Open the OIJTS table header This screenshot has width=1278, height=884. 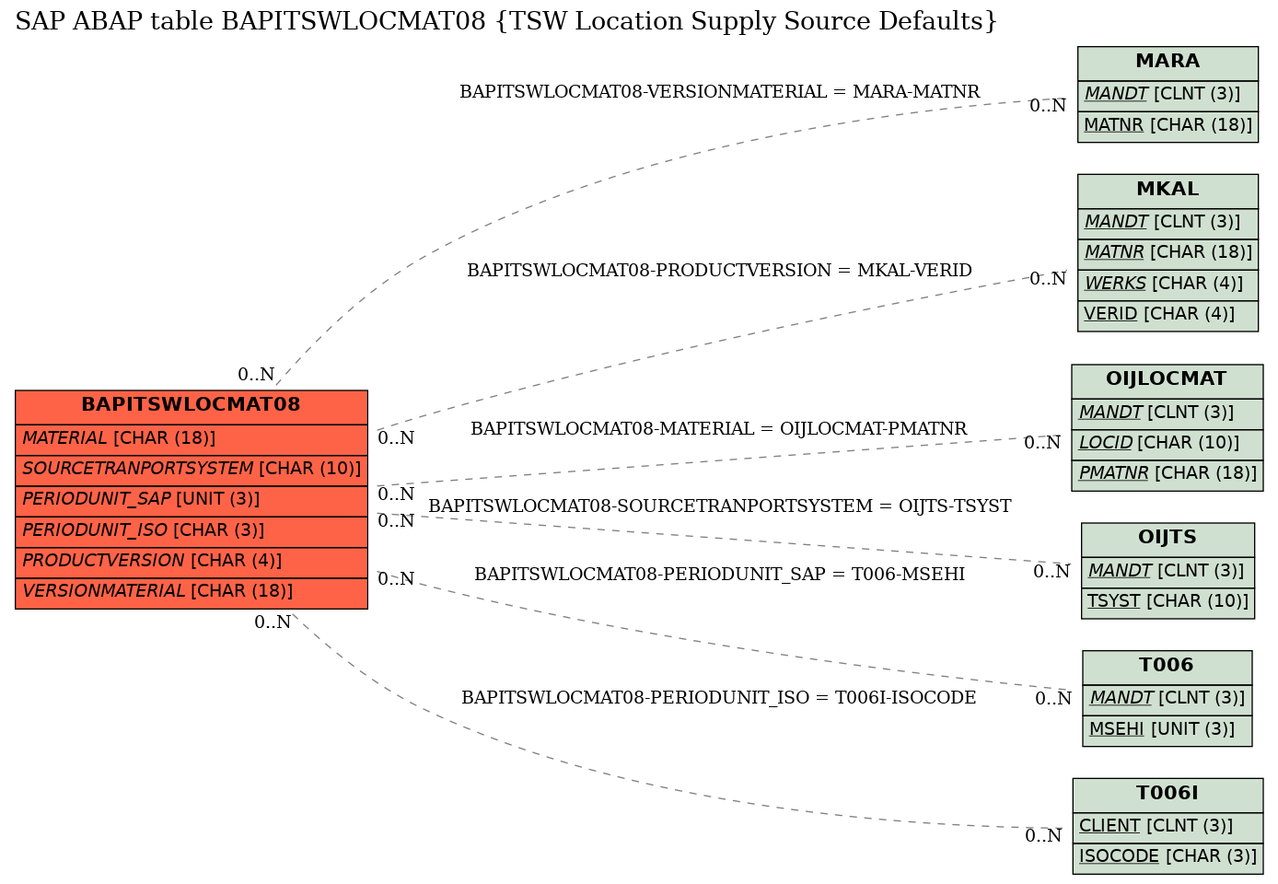pos(1168,539)
